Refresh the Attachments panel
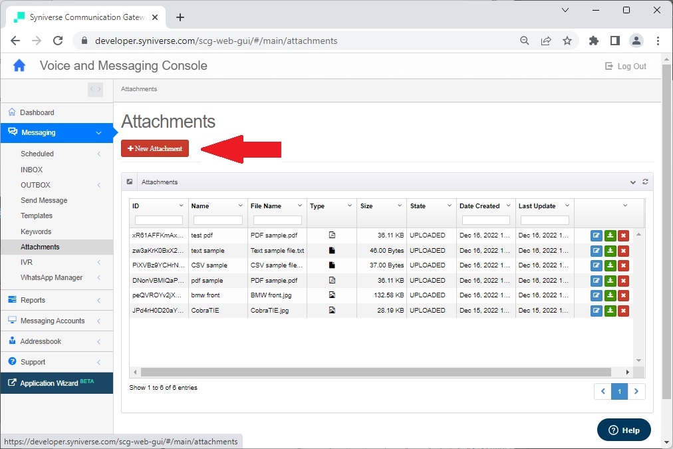Screen dimensions: 673x449 click(645, 182)
